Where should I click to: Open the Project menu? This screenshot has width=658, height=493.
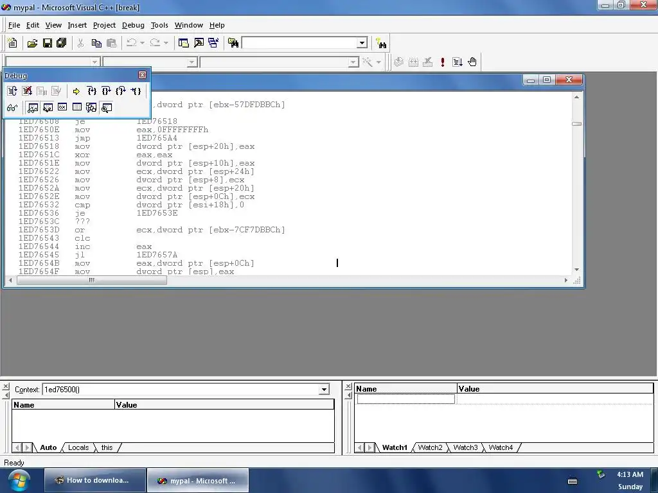(104, 25)
